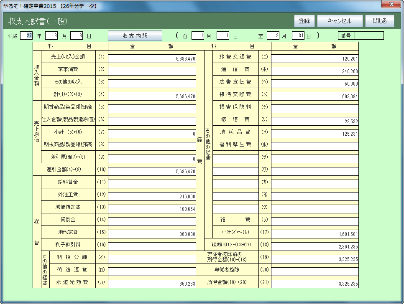
Task: Select the 地代家賃 amount field
Action: pos(152,234)
